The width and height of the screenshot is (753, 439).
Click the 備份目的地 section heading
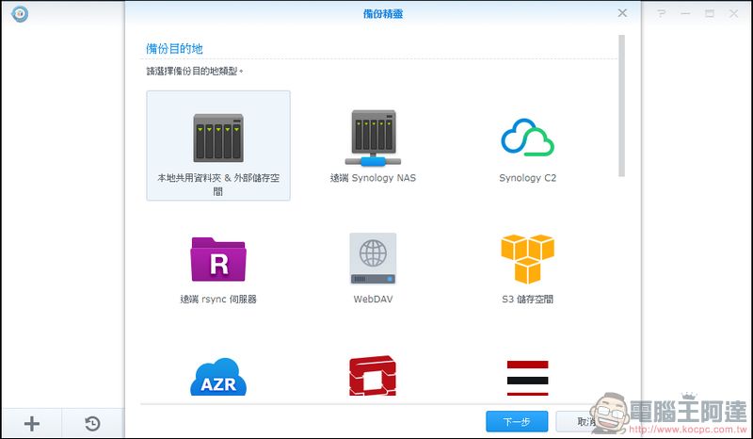174,49
